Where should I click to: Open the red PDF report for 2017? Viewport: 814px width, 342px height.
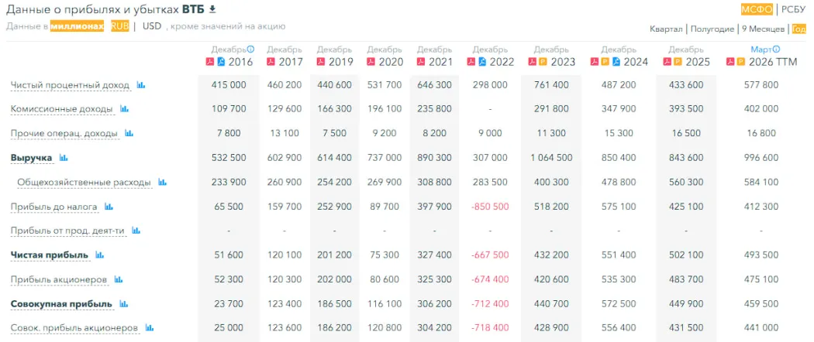tap(271, 61)
